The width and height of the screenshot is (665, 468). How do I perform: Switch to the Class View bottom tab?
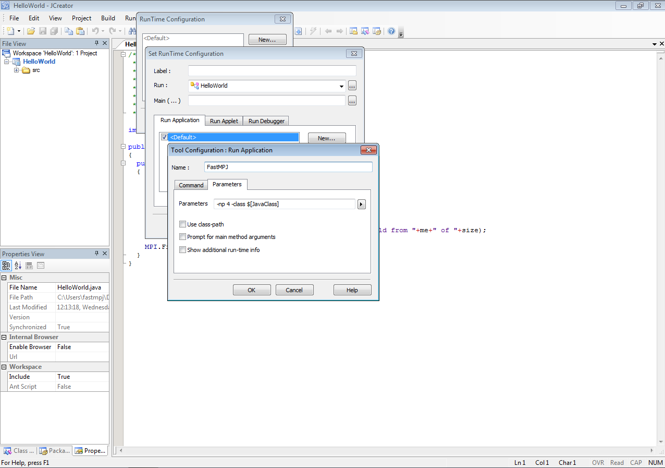coord(19,451)
